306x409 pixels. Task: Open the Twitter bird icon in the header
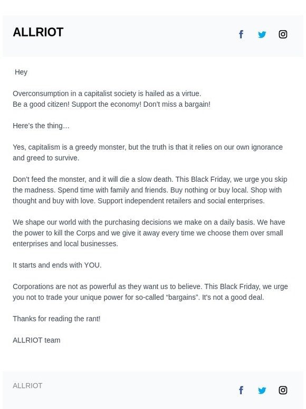[262, 34]
